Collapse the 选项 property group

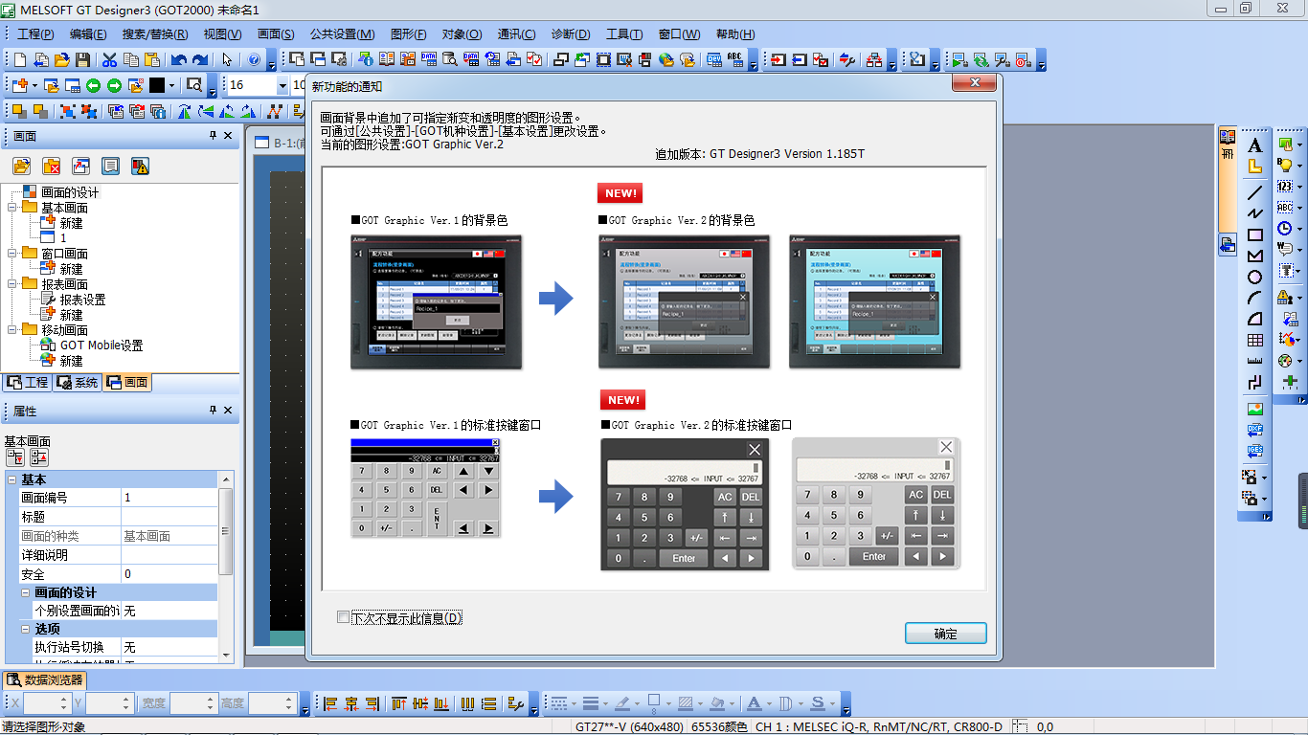(x=27, y=629)
